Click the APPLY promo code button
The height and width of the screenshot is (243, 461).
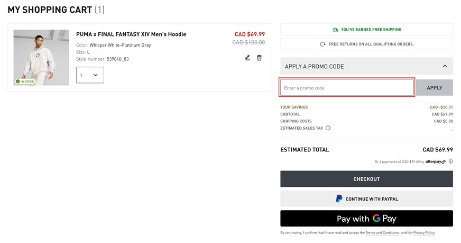pyautogui.click(x=434, y=88)
